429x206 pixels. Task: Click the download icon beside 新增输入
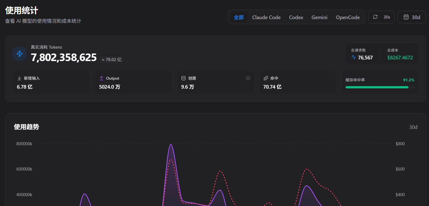tap(19, 78)
